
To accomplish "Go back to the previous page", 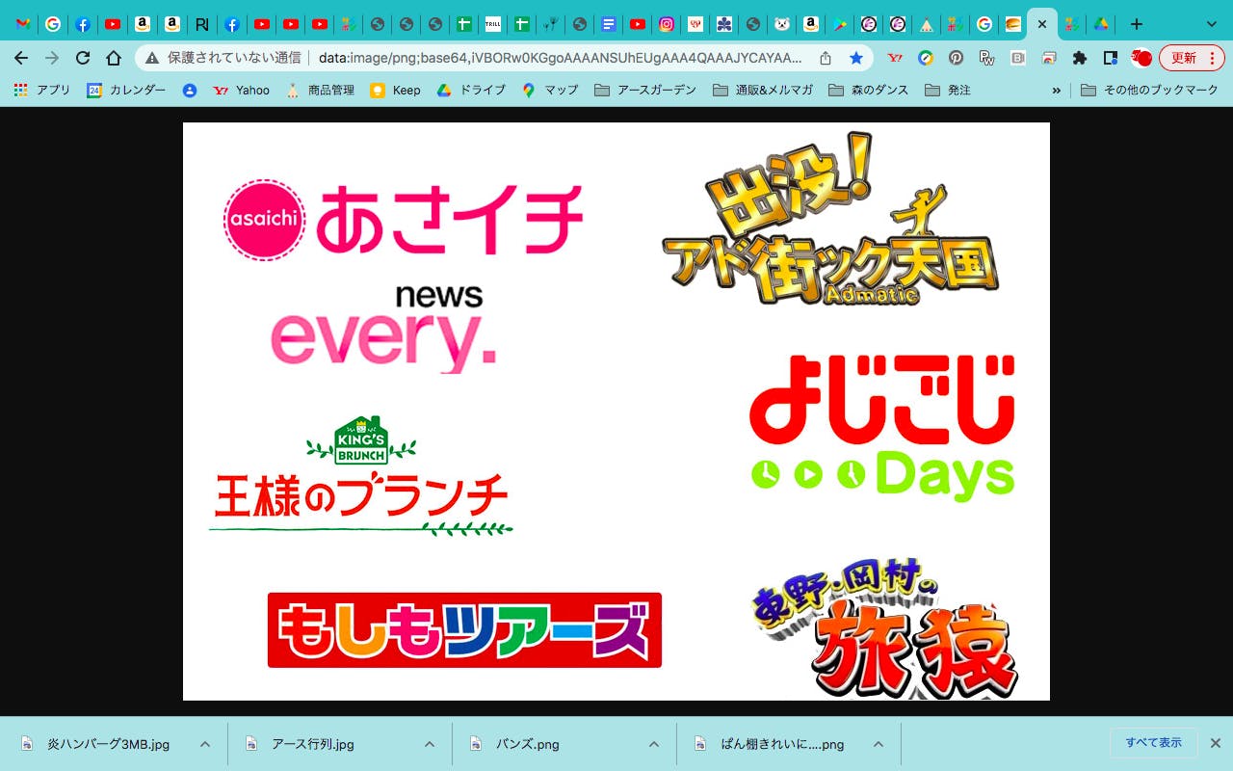I will tap(21, 58).
